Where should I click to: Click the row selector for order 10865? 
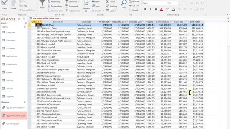pyautogui.click(x=29, y=25)
